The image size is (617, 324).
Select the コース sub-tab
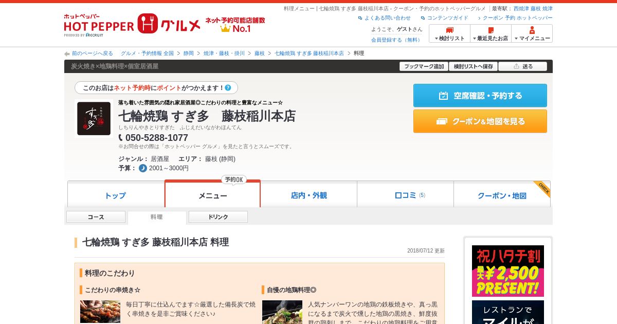(x=96, y=217)
